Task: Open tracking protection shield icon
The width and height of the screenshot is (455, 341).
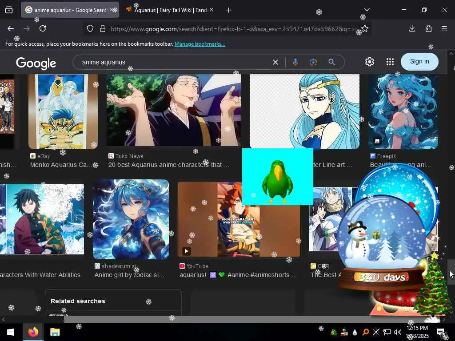Action: (90, 29)
